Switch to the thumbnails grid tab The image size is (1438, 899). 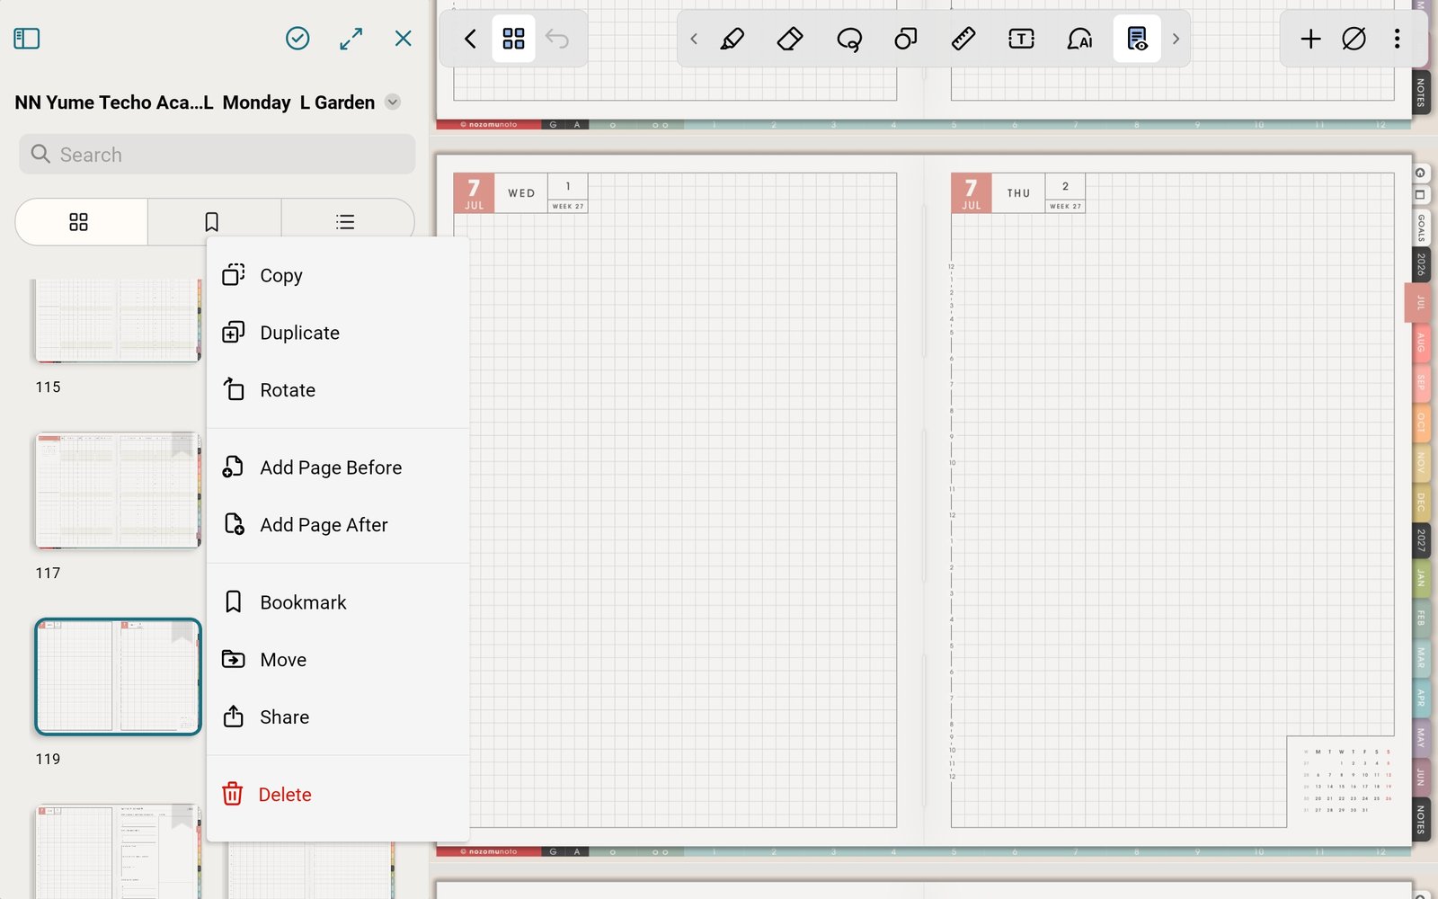(x=79, y=222)
